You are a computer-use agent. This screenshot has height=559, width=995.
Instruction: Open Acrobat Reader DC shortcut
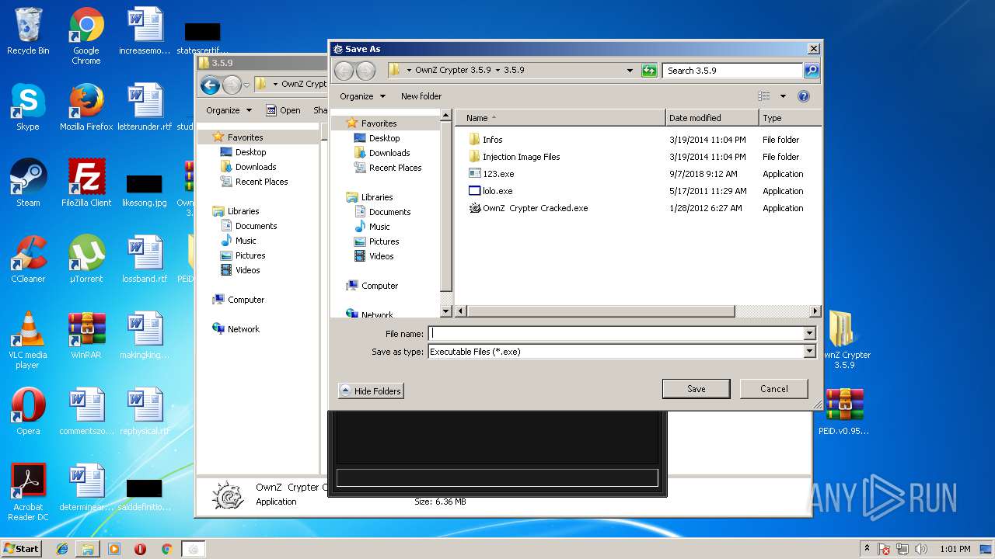pos(28,493)
